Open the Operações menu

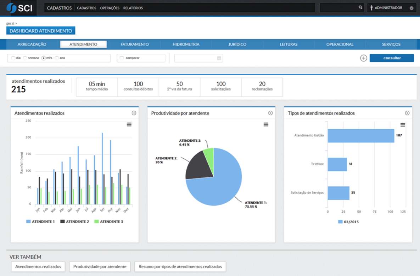click(110, 8)
